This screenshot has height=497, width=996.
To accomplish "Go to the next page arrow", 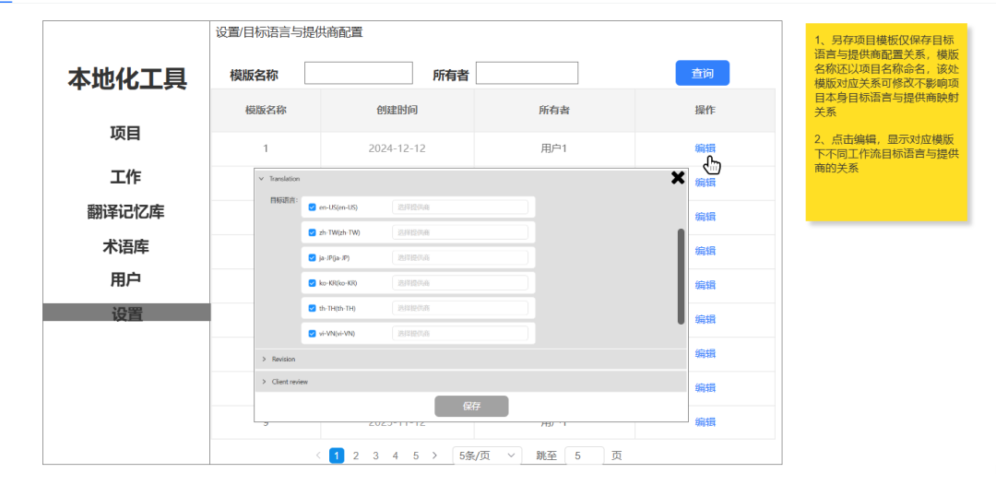I will coord(434,456).
